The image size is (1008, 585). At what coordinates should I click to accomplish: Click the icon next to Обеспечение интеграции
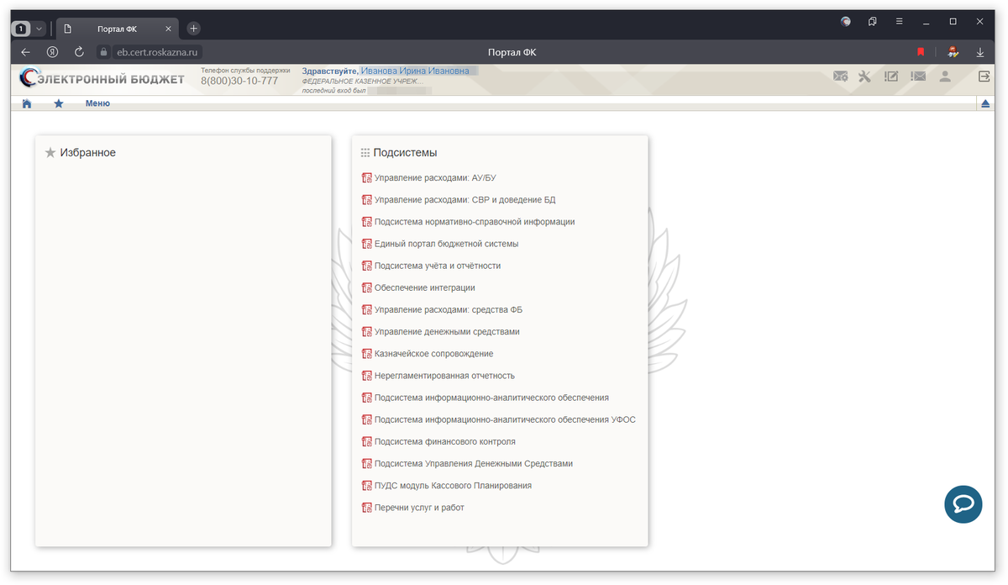(x=366, y=288)
